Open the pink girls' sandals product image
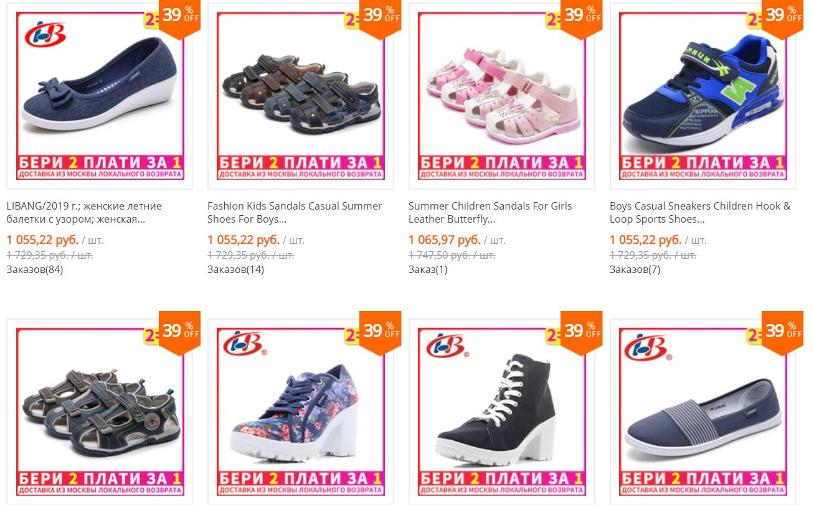Image resolution: width=814 pixels, height=505 pixels. [x=502, y=96]
